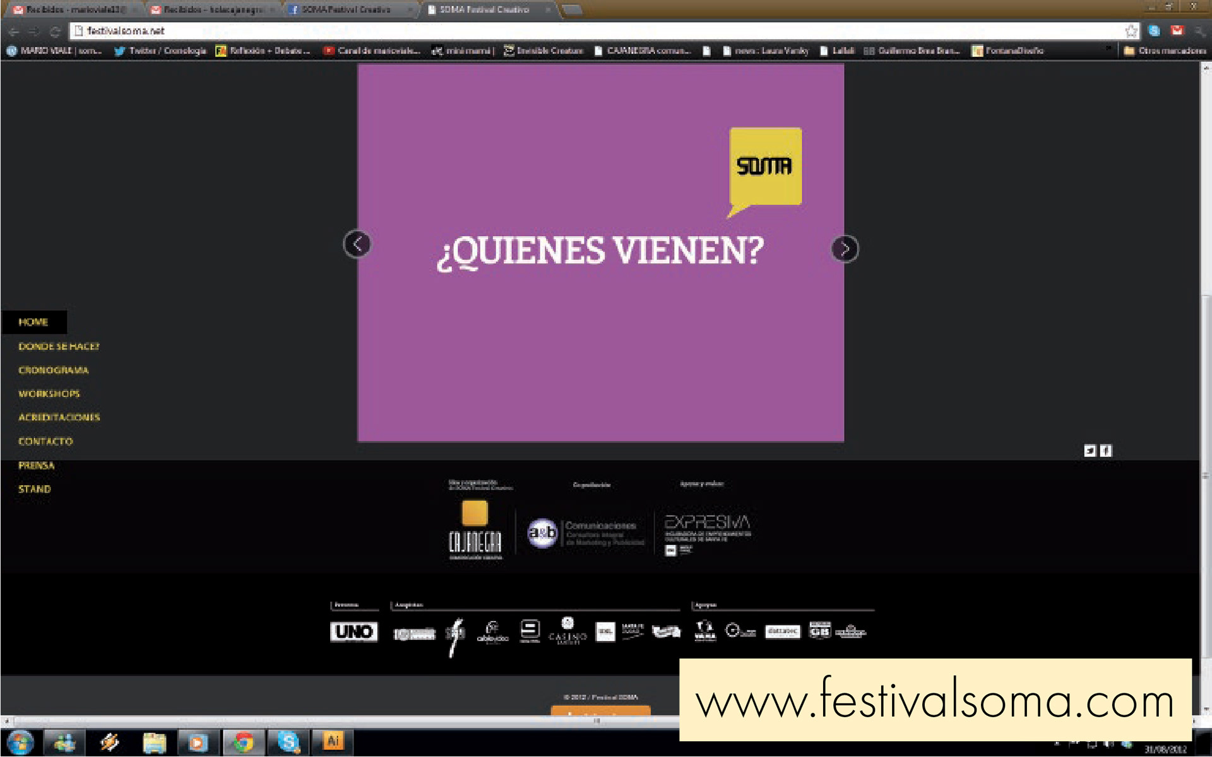
Task: Open the Facebook social icon
Action: [1105, 450]
